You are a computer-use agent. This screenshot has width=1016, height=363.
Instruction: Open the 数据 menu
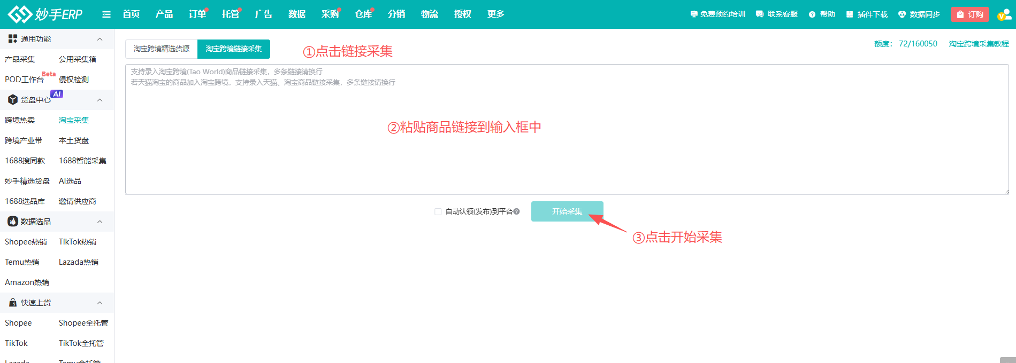click(297, 14)
